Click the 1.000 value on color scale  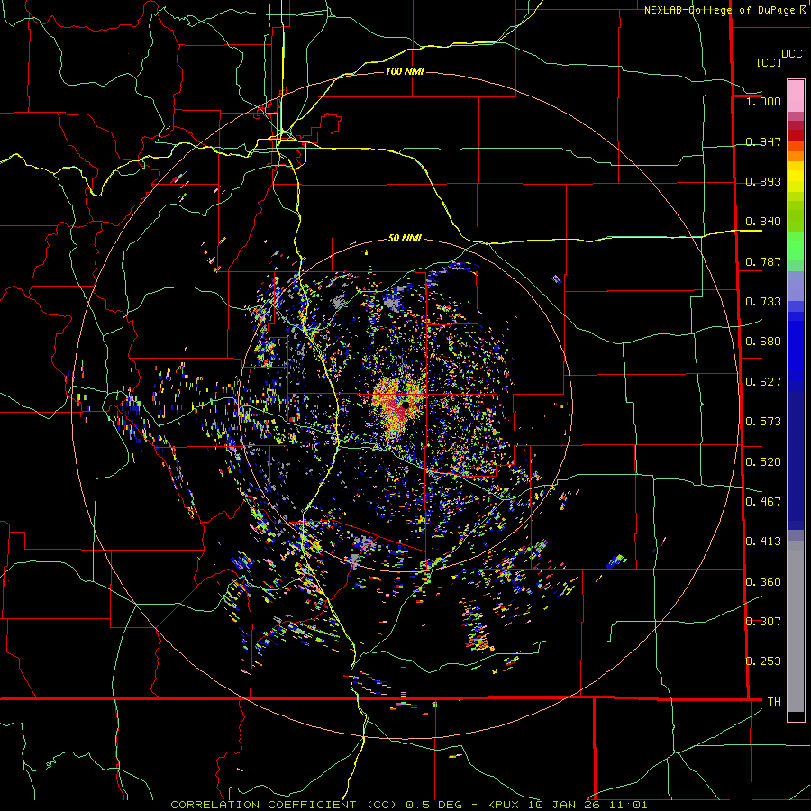coord(763,101)
